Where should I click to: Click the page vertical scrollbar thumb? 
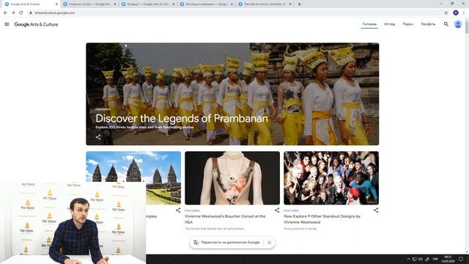467,28
